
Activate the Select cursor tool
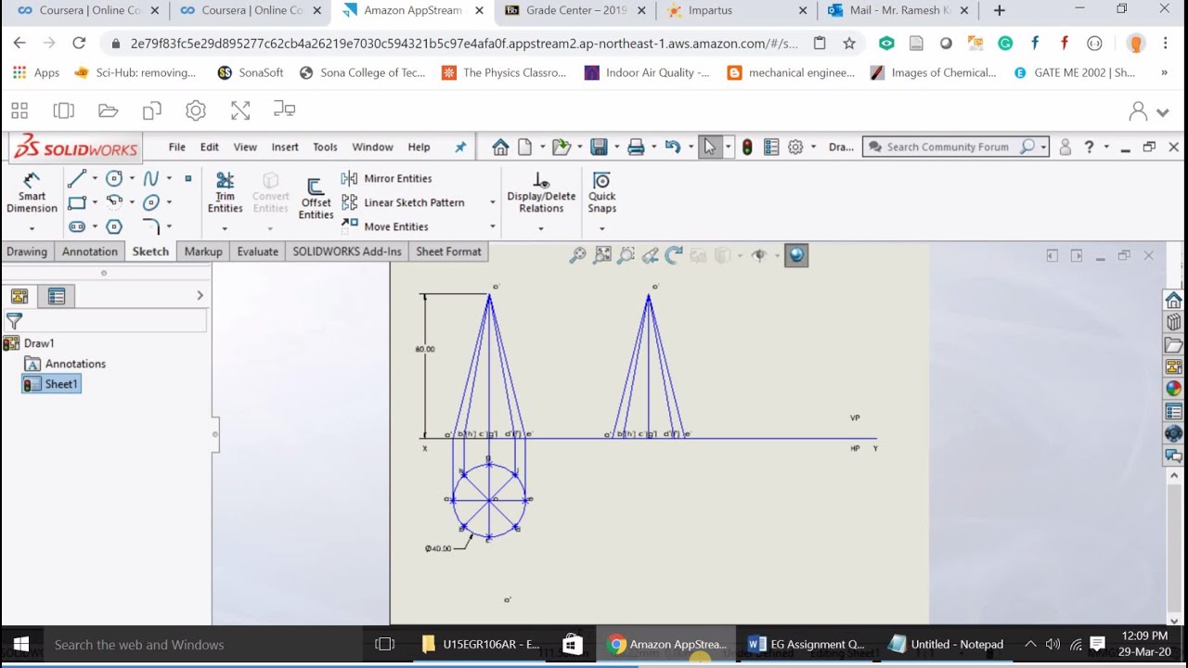(x=710, y=147)
